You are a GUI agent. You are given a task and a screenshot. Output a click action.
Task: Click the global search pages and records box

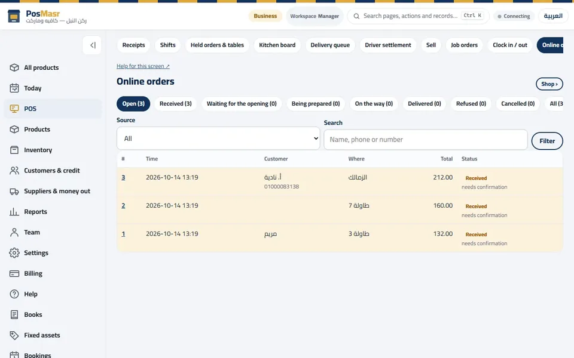(x=418, y=16)
